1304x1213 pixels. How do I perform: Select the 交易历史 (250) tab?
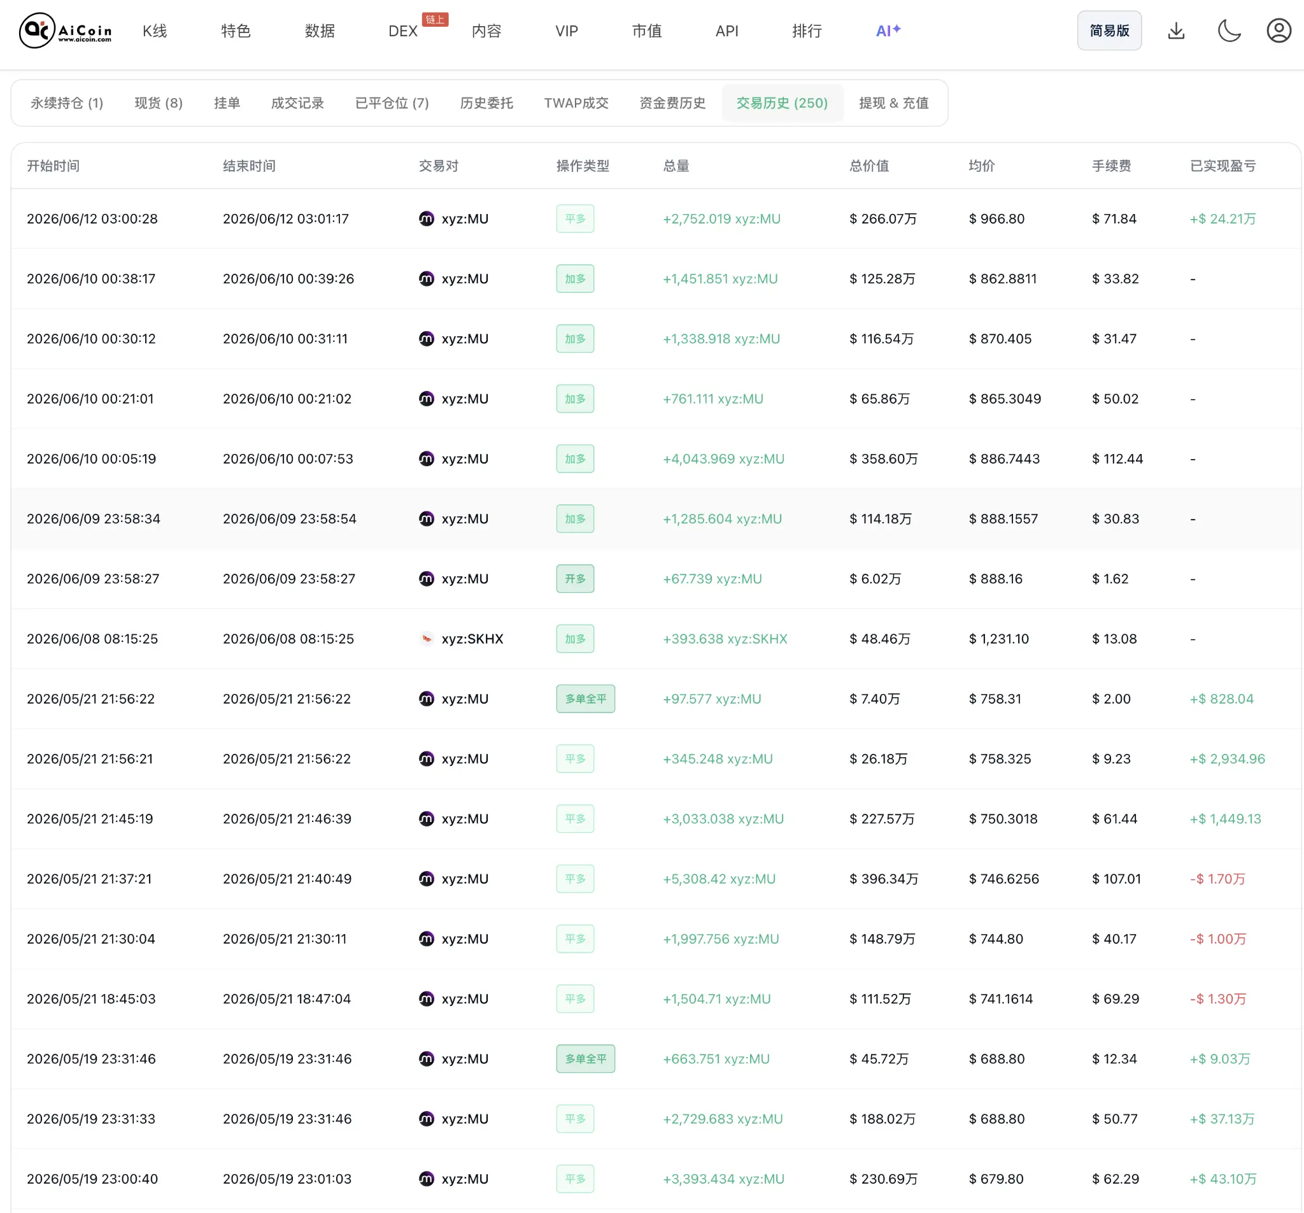(782, 103)
